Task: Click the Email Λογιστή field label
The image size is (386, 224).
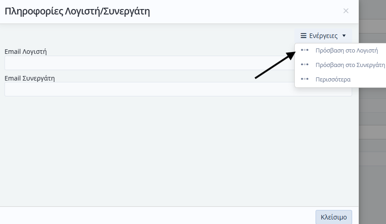Action: [x=26, y=51]
